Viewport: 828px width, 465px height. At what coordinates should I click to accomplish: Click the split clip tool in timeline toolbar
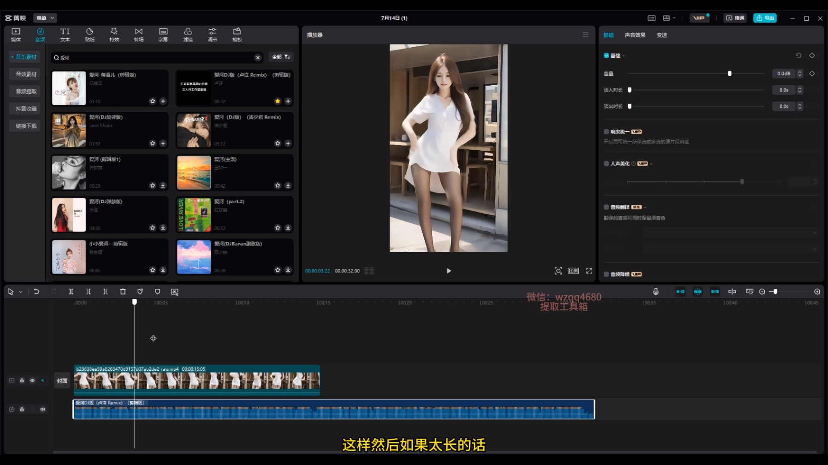point(71,291)
